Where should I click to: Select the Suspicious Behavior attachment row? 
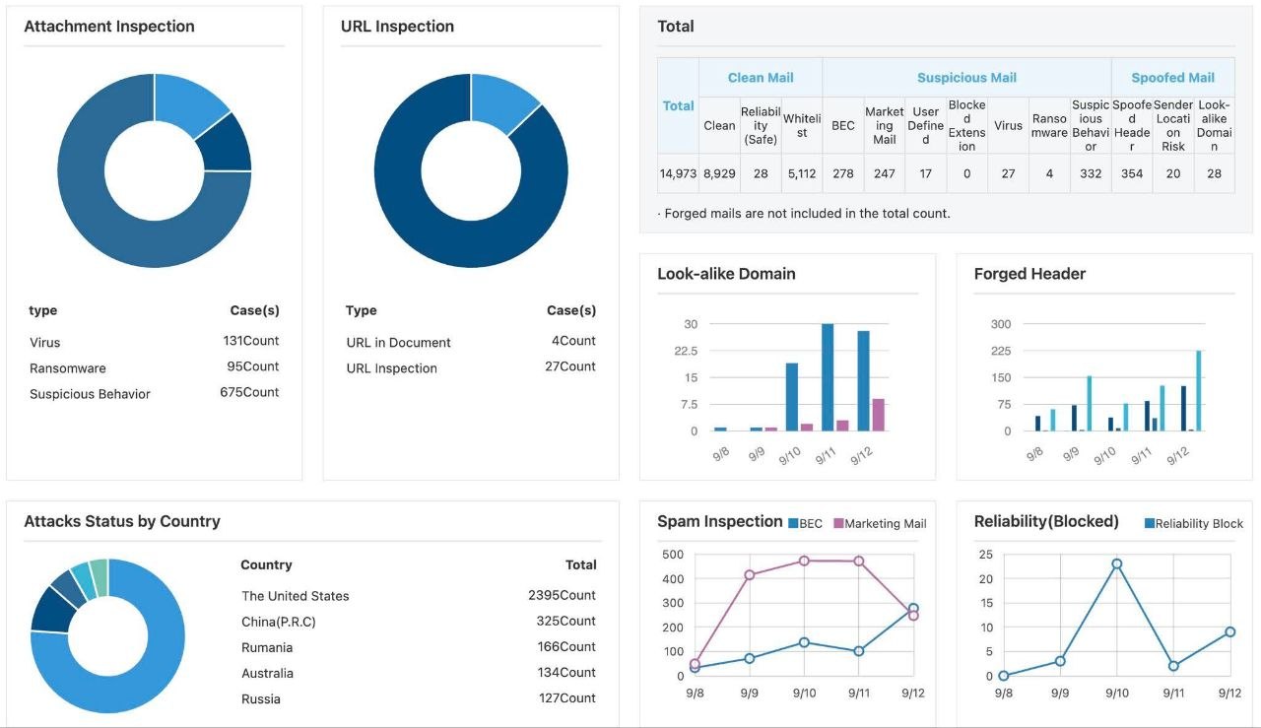[155, 393]
